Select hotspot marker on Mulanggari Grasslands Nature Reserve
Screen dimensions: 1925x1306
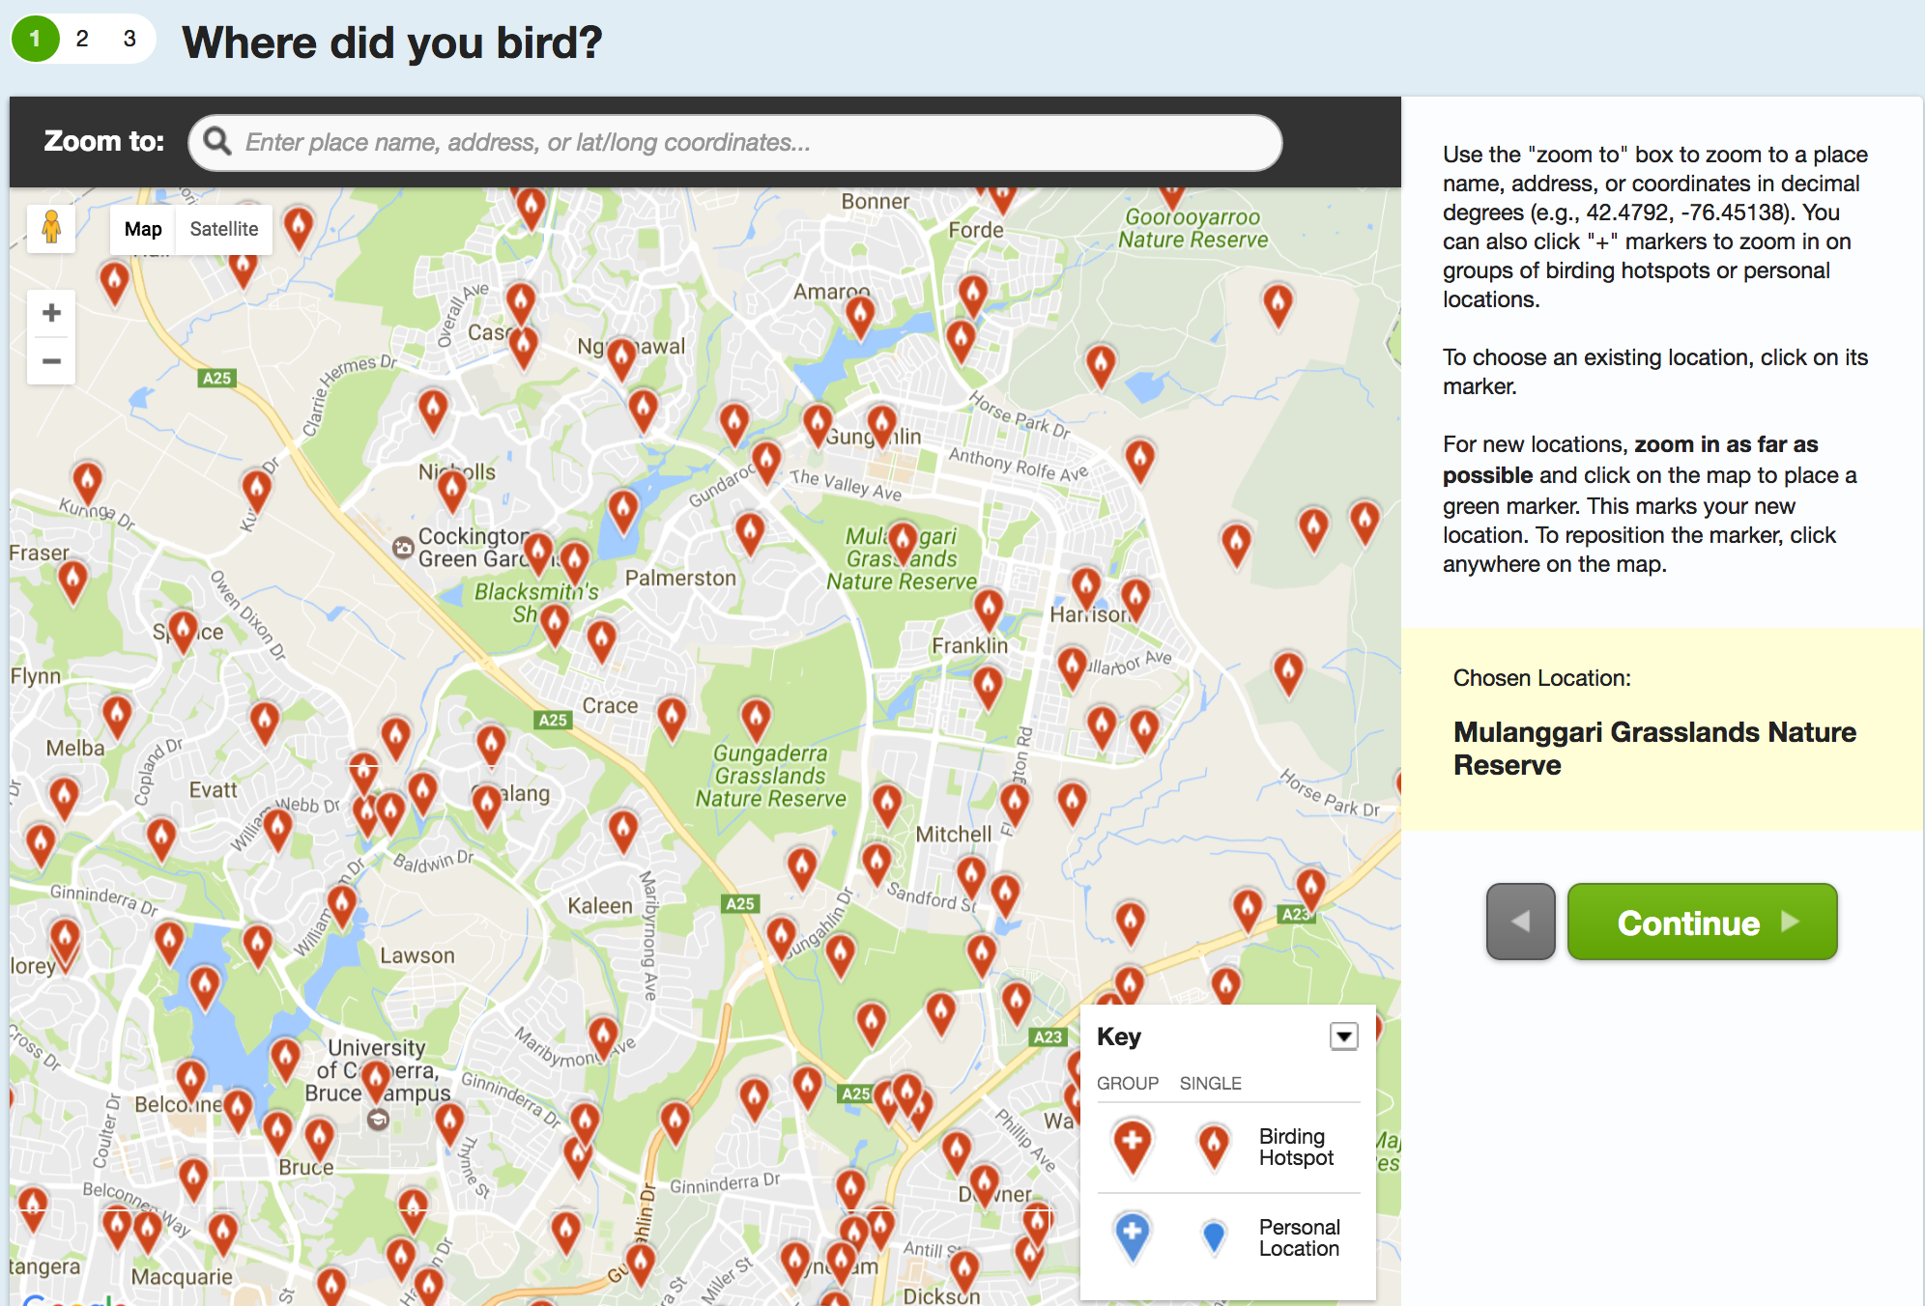[x=903, y=541]
